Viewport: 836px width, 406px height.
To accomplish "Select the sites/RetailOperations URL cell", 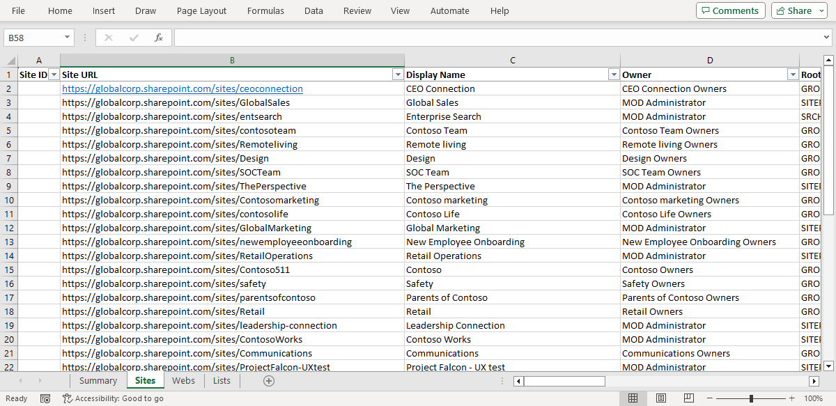I will tap(232, 256).
